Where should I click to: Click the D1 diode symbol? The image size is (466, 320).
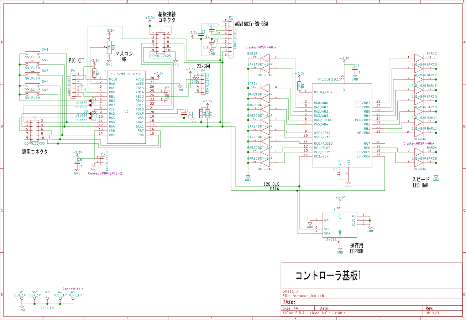[90, 101]
